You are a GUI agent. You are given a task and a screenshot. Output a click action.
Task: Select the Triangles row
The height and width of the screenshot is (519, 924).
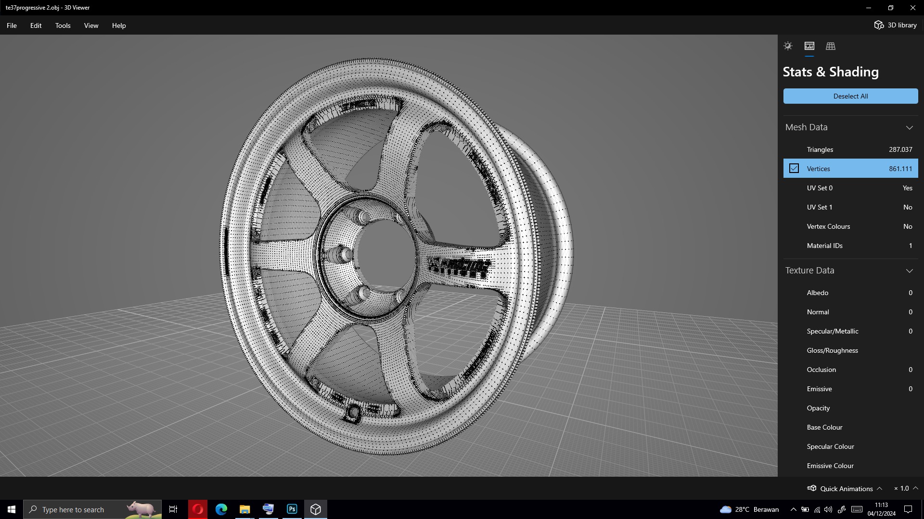tap(850, 149)
